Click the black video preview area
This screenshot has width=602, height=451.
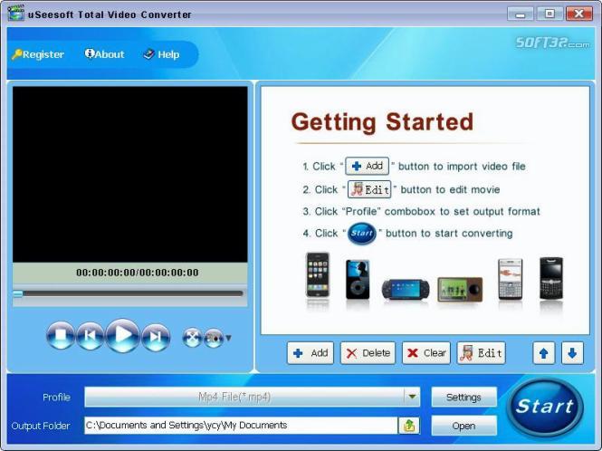[x=130, y=174]
